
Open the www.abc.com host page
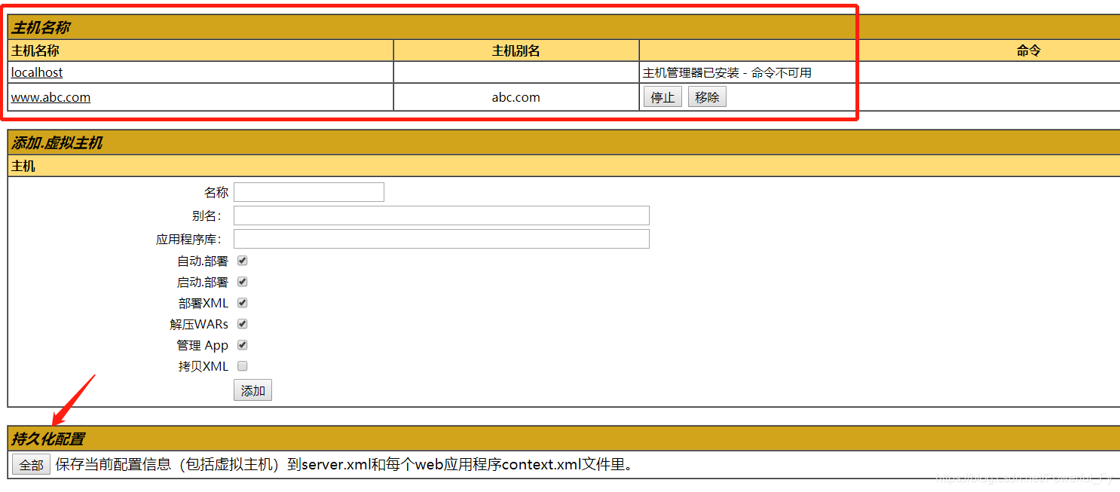point(50,96)
